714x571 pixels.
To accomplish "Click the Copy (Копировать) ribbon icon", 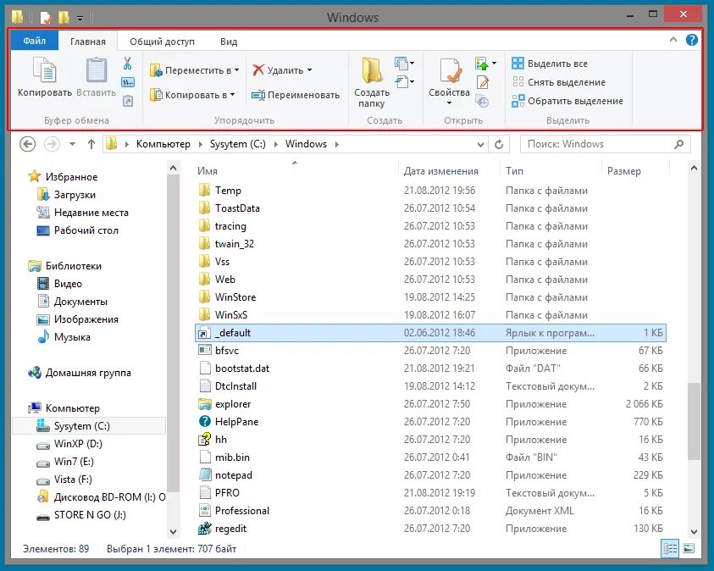I will click(x=44, y=70).
